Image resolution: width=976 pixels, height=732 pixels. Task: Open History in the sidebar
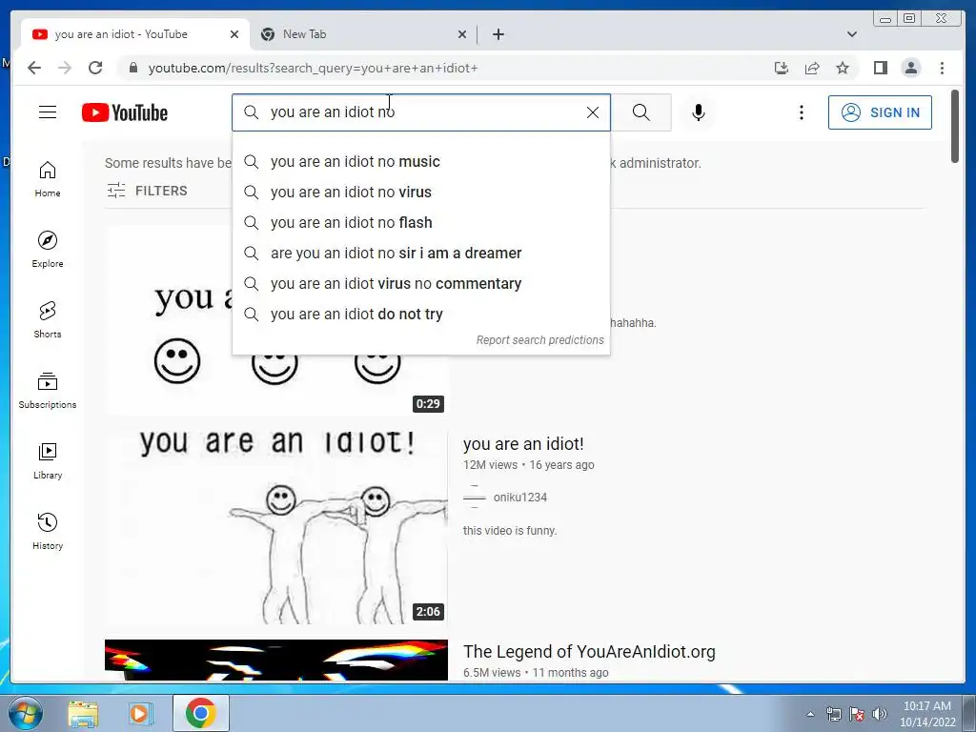(48, 531)
